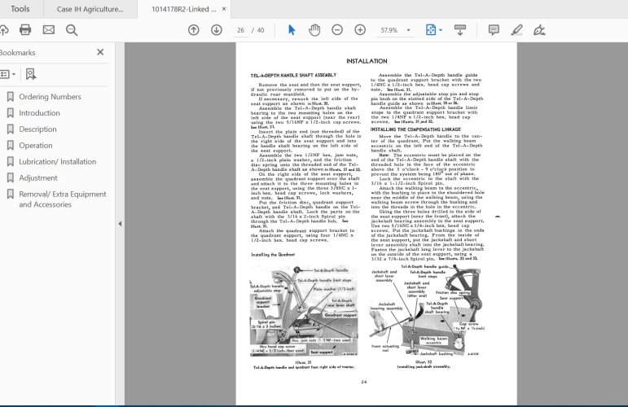Image resolution: width=628 pixels, height=407 pixels.
Task: Choose the Highlight pen tool
Action: point(516,30)
